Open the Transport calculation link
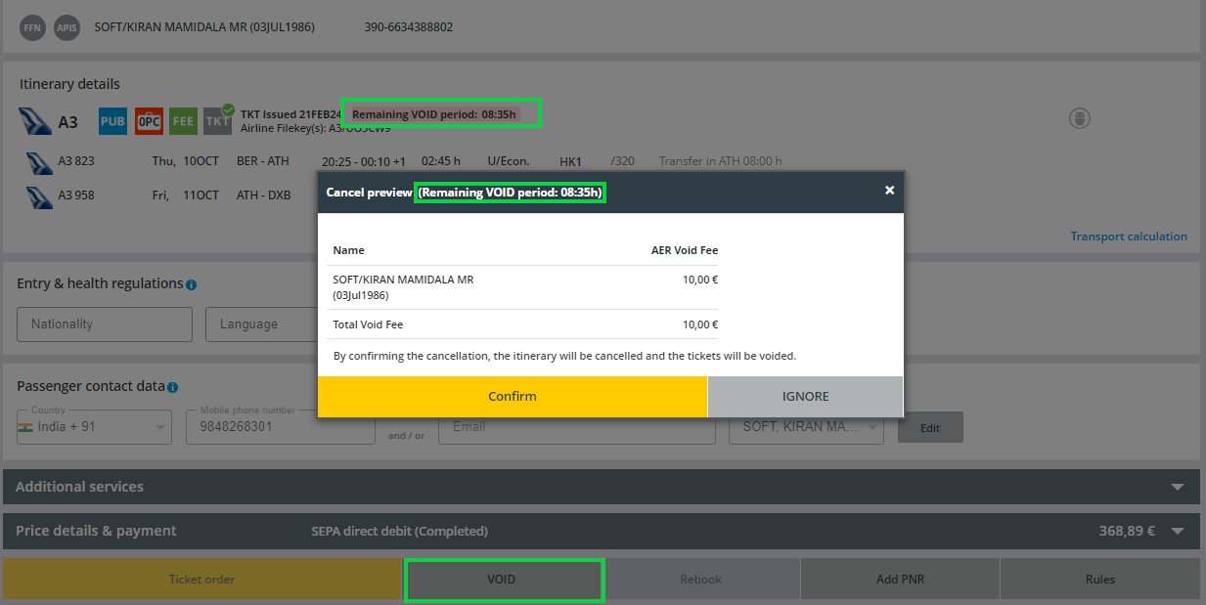The width and height of the screenshot is (1206, 605). (1128, 237)
